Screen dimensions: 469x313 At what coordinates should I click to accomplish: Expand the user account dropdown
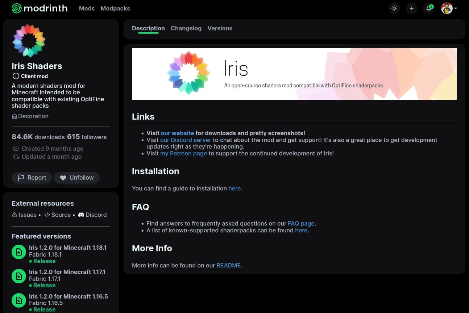pyautogui.click(x=456, y=8)
